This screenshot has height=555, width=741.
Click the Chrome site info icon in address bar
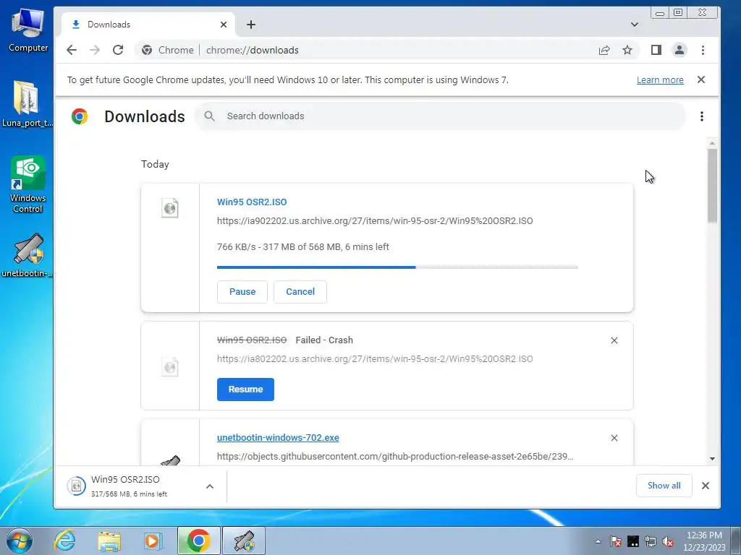coord(147,50)
